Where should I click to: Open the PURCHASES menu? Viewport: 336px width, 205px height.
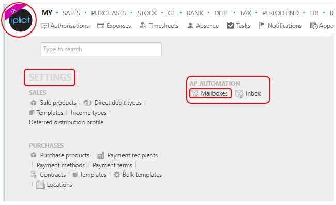(x=109, y=13)
